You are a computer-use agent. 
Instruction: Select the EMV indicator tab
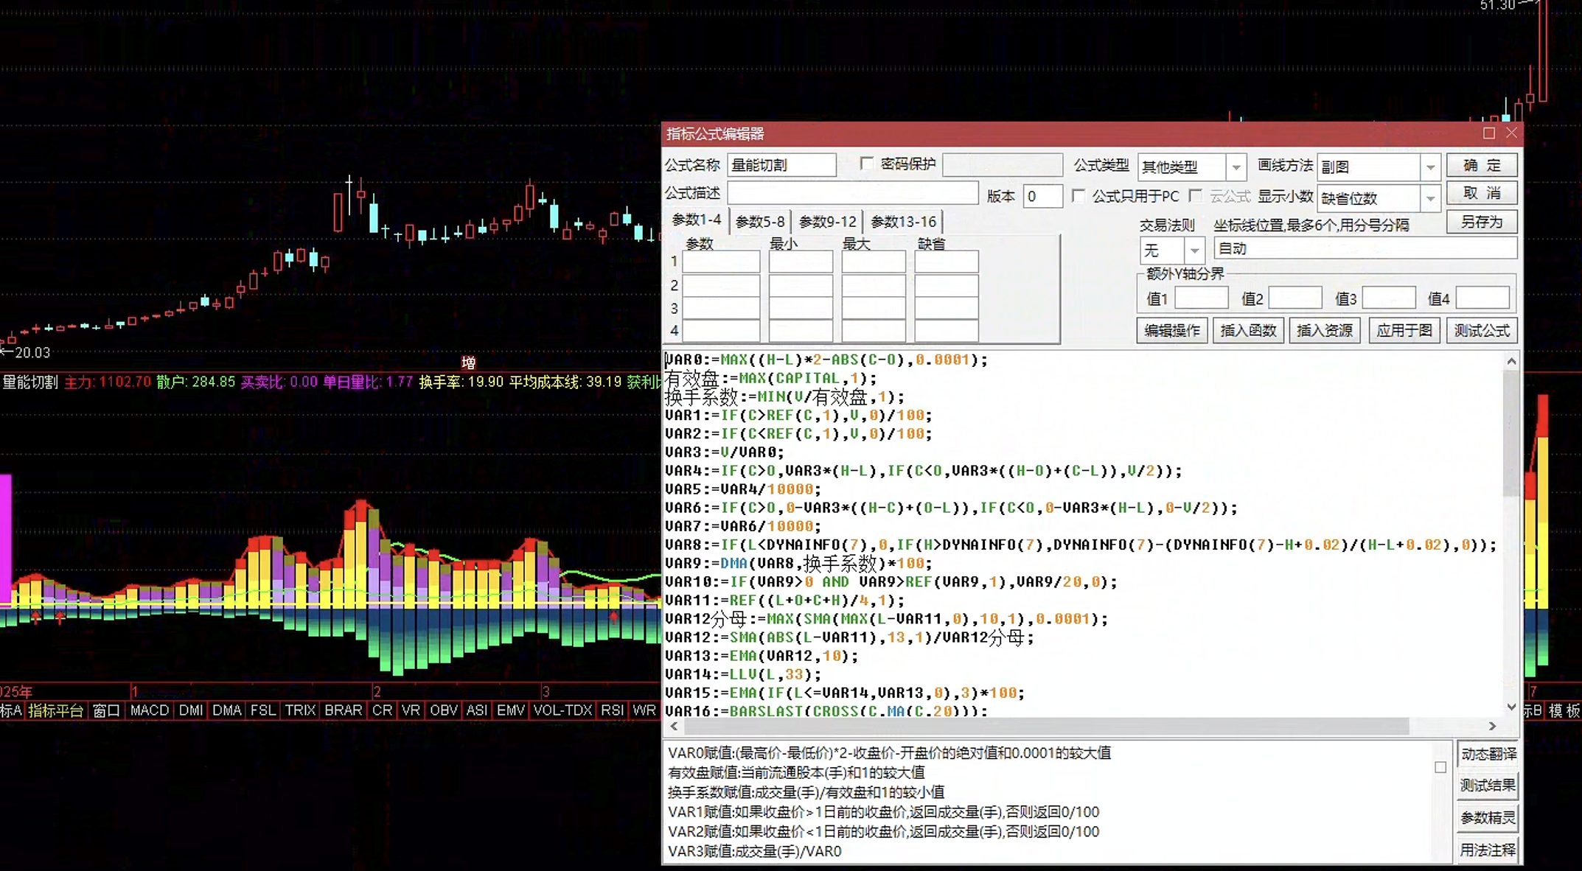[x=511, y=710]
